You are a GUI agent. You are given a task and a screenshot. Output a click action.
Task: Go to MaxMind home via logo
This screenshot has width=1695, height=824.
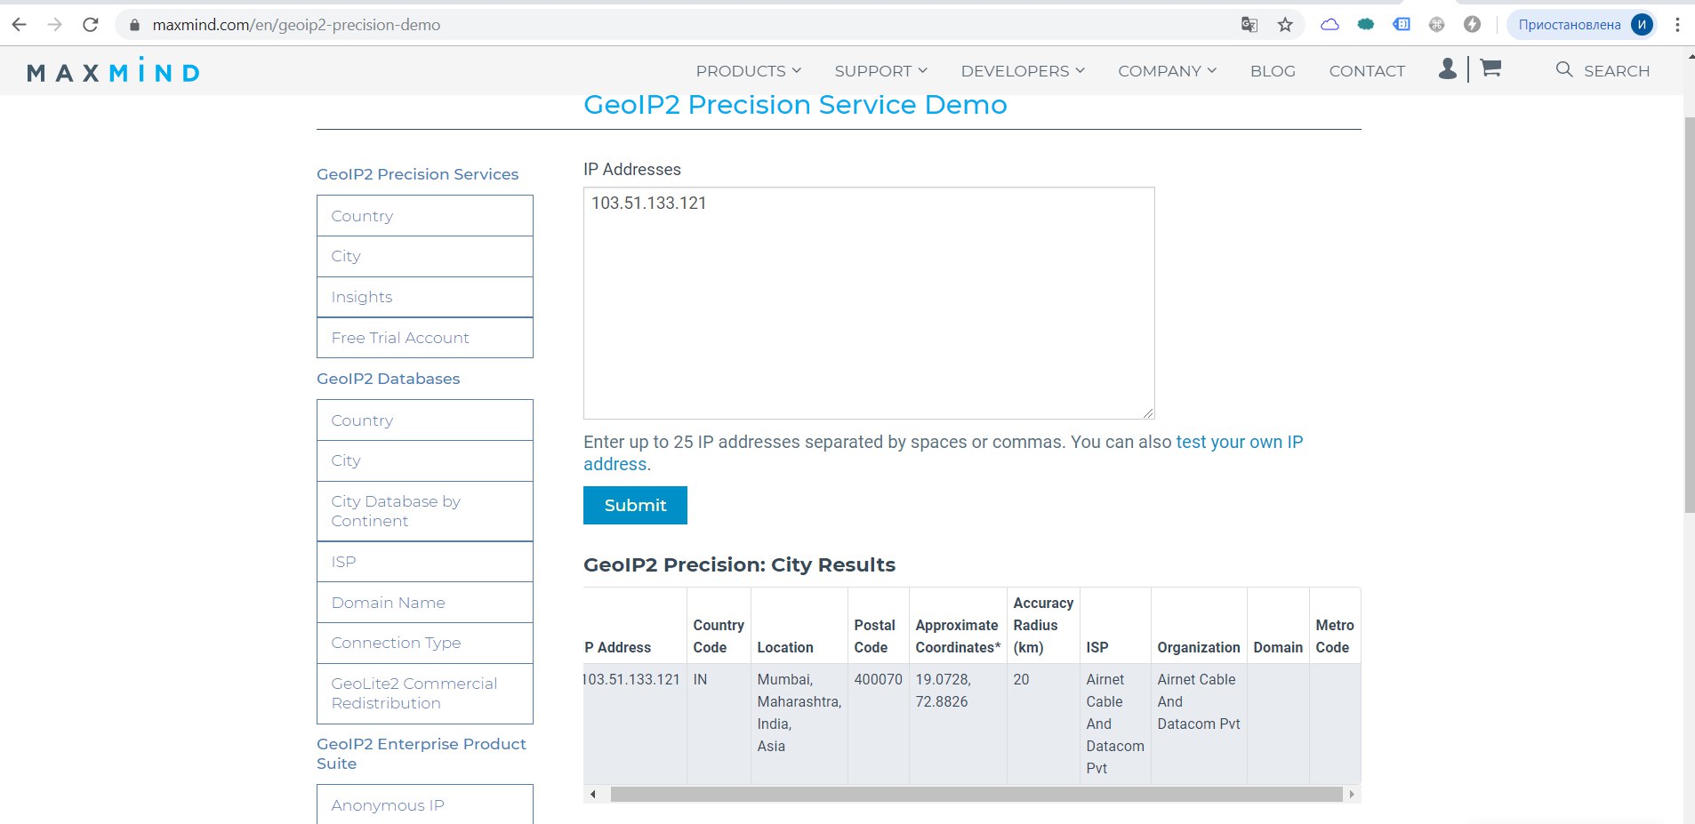pyautogui.click(x=113, y=70)
